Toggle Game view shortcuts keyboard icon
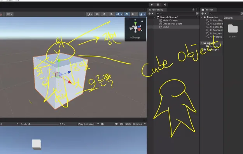The width and height of the screenshot is (243, 154). tap(122, 124)
